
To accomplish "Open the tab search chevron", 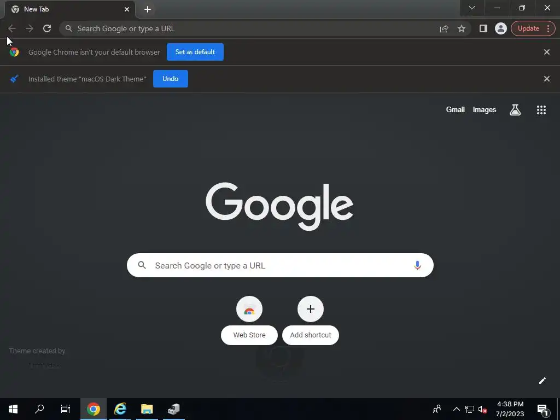I will [x=472, y=8].
